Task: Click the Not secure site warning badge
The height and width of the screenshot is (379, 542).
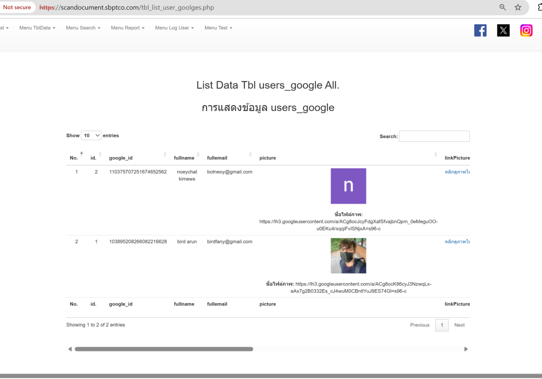Action: tap(17, 8)
